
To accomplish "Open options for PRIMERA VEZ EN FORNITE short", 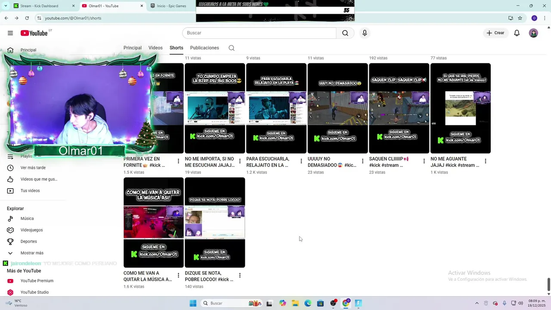I will (x=178, y=161).
